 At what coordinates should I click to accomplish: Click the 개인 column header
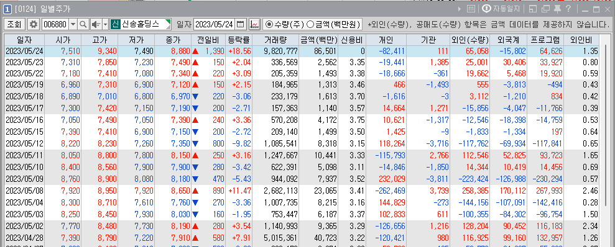(x=386, y=40)
